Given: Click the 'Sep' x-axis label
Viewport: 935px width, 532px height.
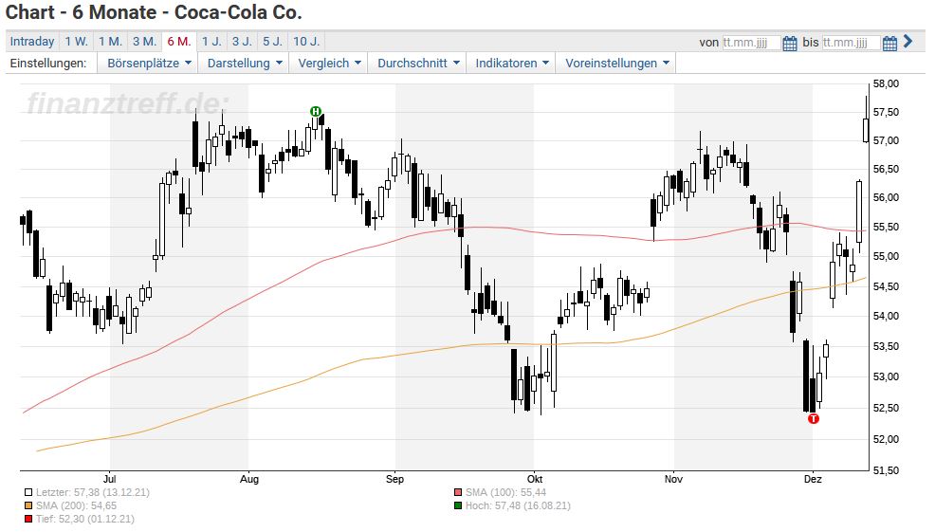Looking at the screenshot, I should point(394,479).
